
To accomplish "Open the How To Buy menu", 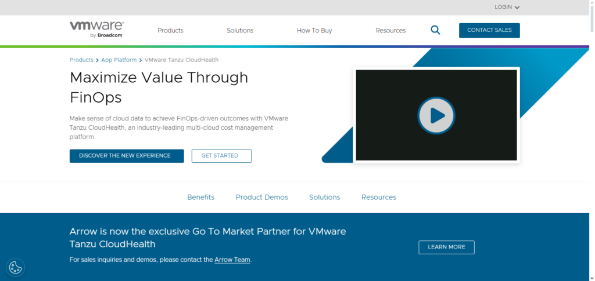I will (314, 31).
